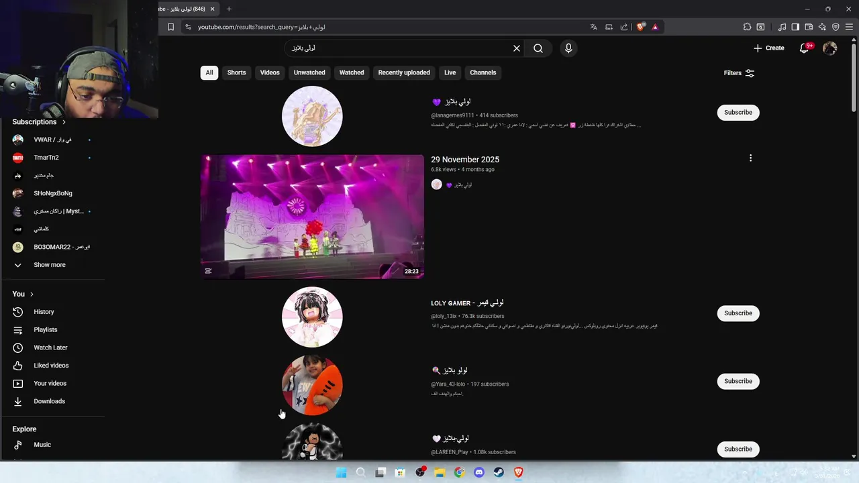Open Brave Leo AI sparkle icon
This screenshot has height=483, width=859.
(x=822, y=27)
